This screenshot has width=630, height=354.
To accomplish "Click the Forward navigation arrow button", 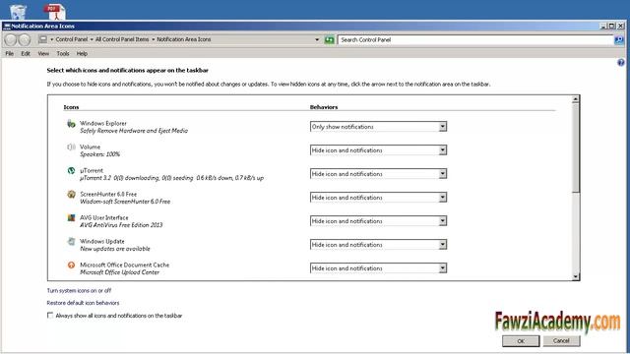I will pyautogui.click(x=25, y=39).
